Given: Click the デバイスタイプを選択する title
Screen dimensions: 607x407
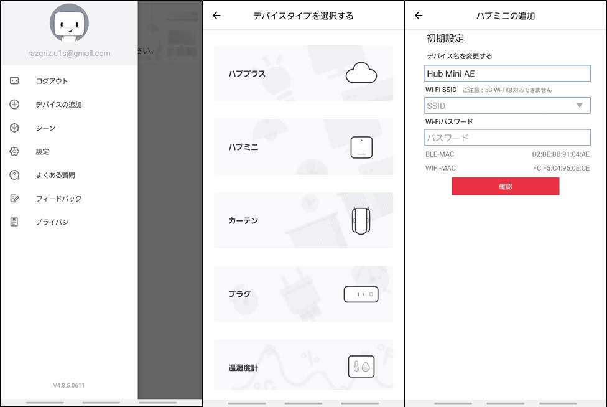Looking at the screenshot, I should click(x=303, y=16).
